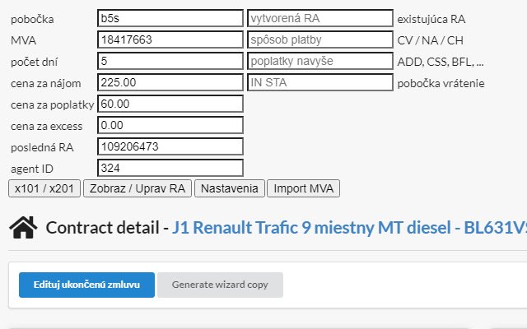Select the MVA field with 18417663

point(170,39)
